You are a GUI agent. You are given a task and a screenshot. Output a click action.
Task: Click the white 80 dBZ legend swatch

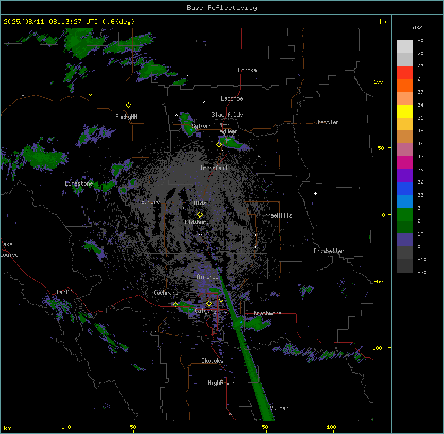pos(405,47)
